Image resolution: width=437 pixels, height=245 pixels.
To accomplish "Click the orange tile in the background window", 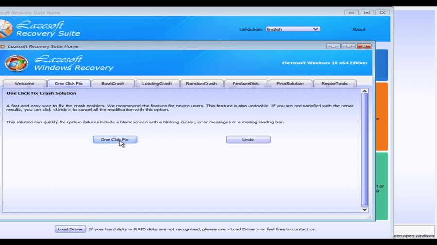I will tap(382, 117).
